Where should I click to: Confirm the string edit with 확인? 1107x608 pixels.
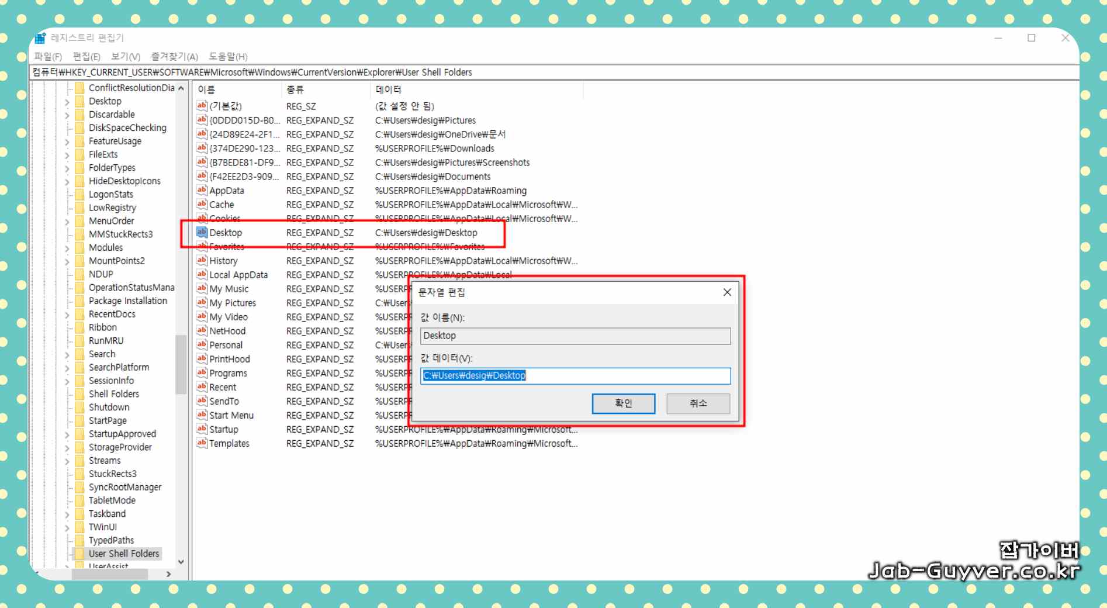pos(624,403)
